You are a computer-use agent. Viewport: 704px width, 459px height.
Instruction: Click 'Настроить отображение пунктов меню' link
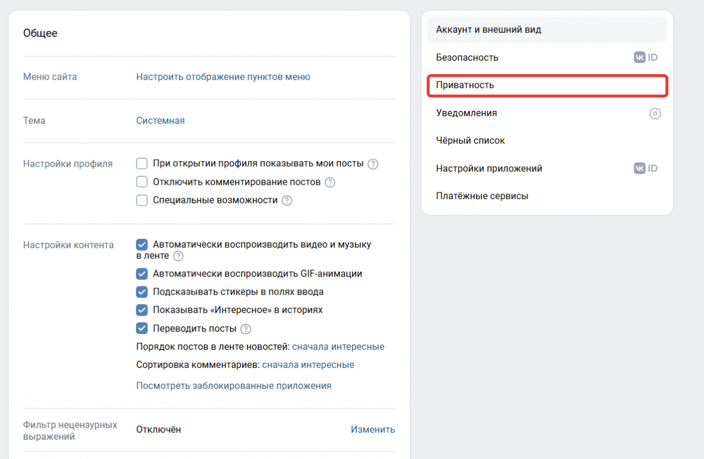(223, 77)
